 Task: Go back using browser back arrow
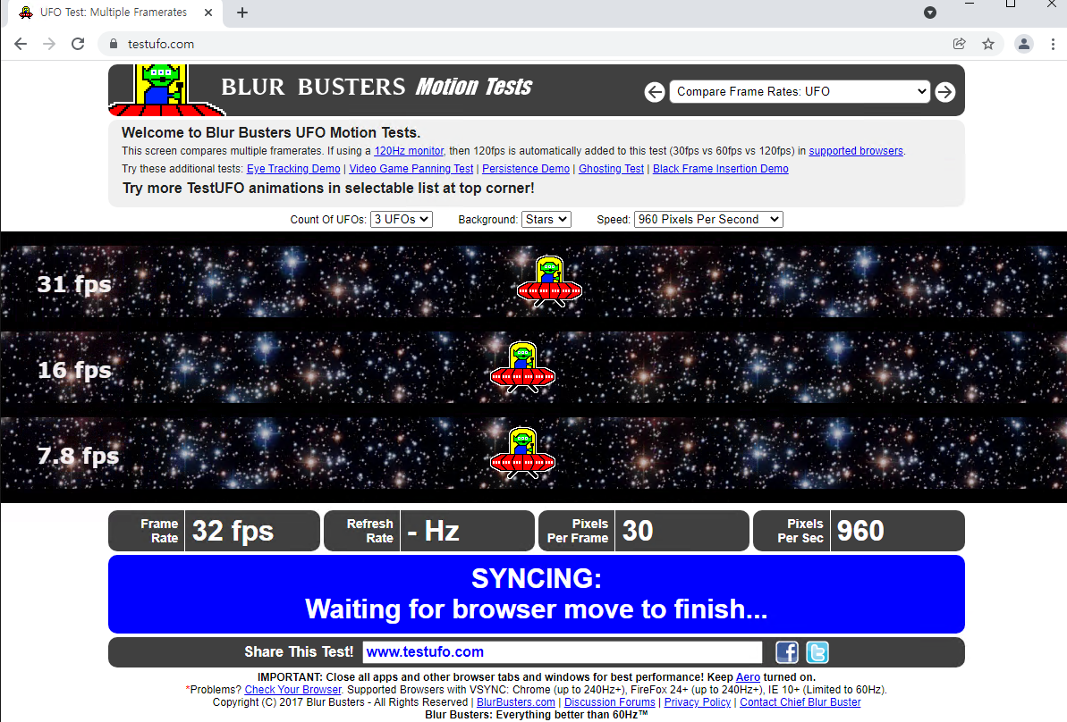tap(21, 44)
